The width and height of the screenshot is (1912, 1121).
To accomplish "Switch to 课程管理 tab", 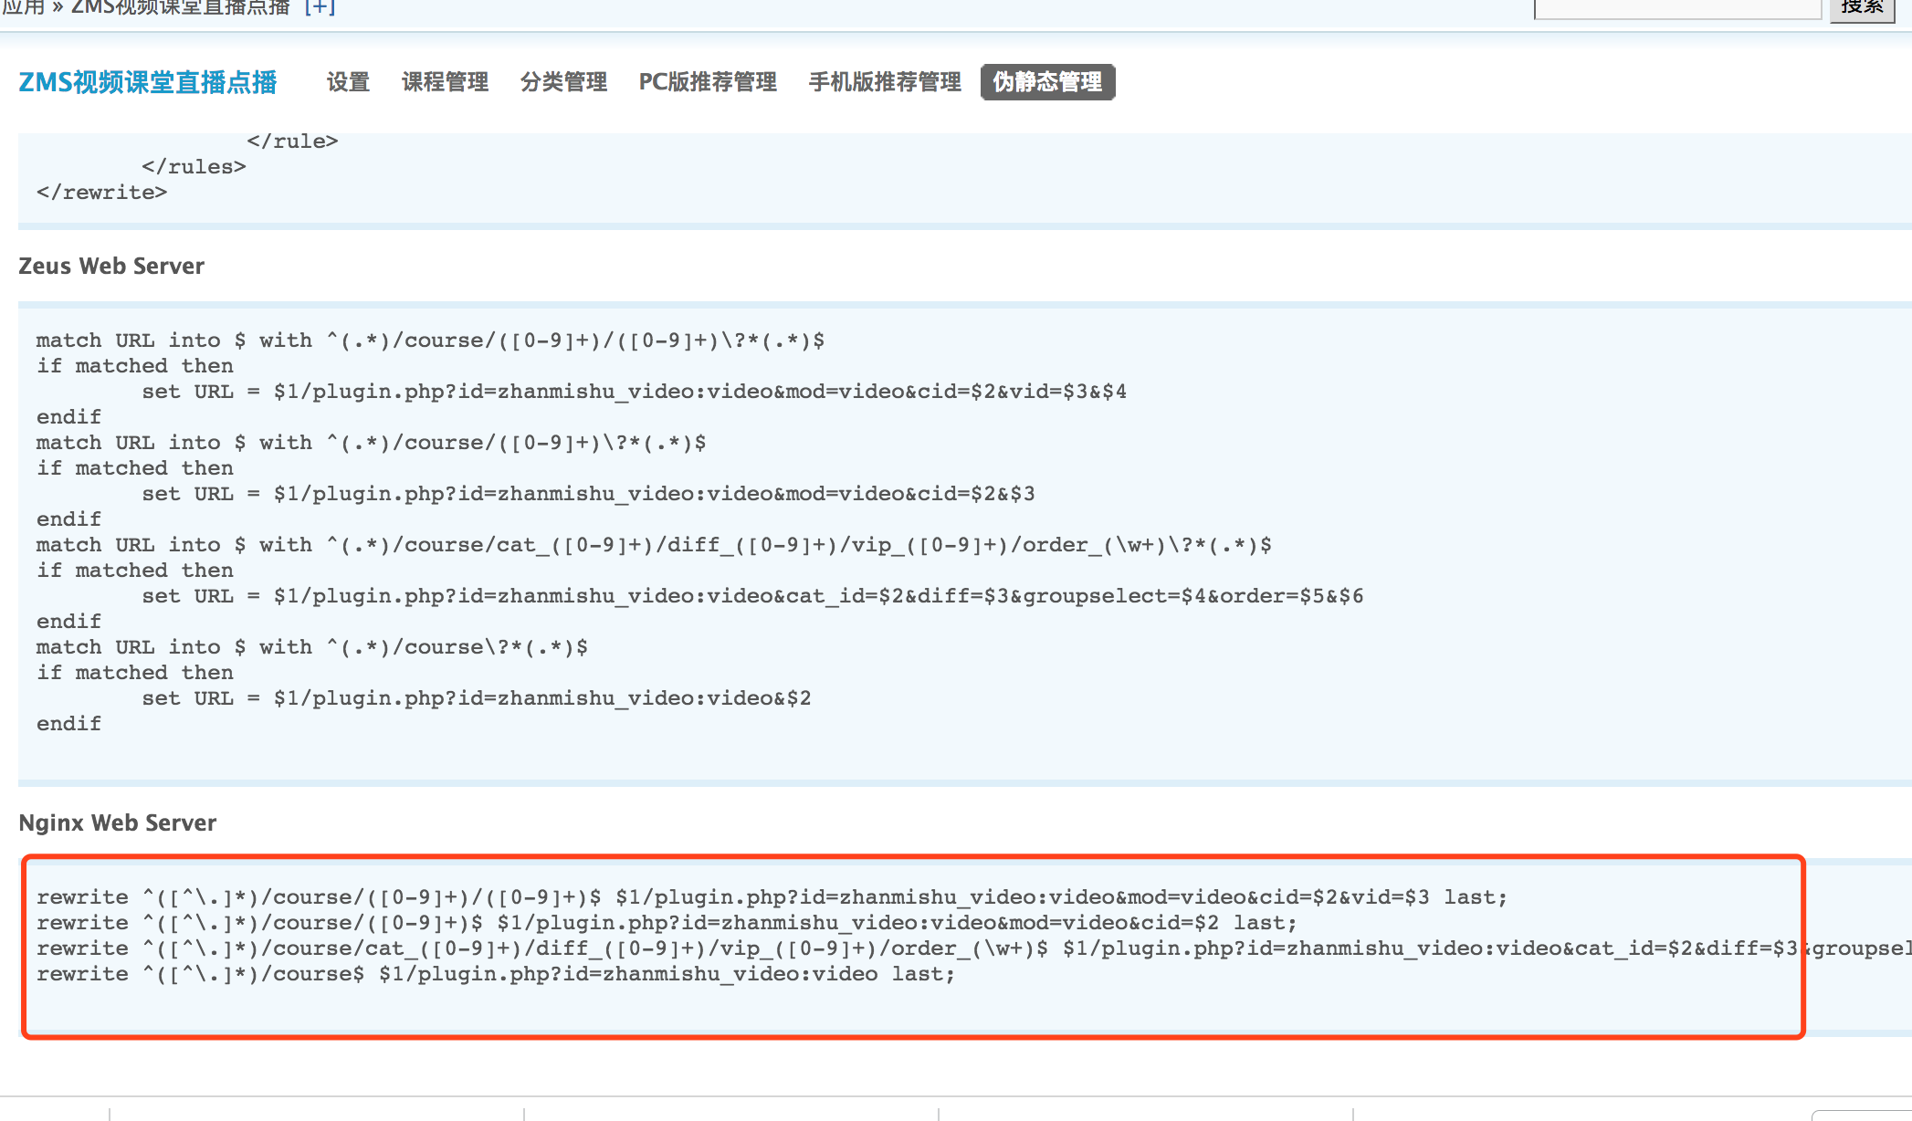I will pos(445,82).
